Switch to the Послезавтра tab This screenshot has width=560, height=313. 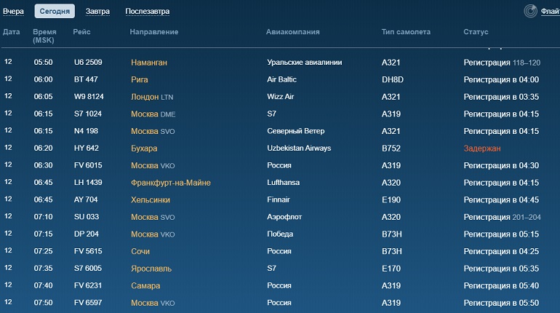(x=147, y=12)
